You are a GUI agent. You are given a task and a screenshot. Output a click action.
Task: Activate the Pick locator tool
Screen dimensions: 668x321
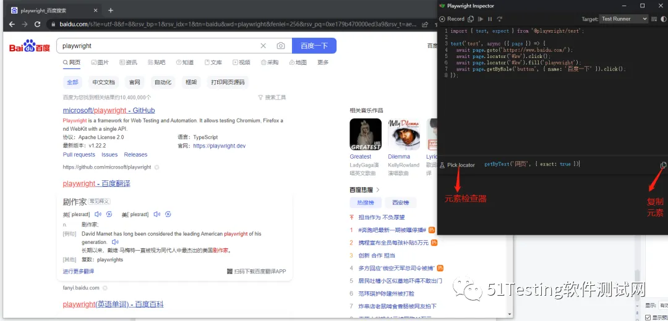click(457, 165)
